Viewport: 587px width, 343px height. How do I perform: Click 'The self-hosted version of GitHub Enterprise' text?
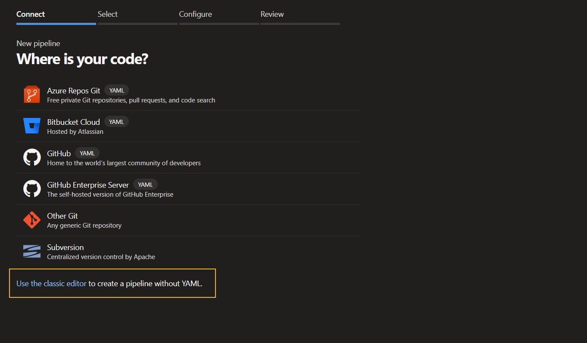pyautogui.click(x=110, y=195)
